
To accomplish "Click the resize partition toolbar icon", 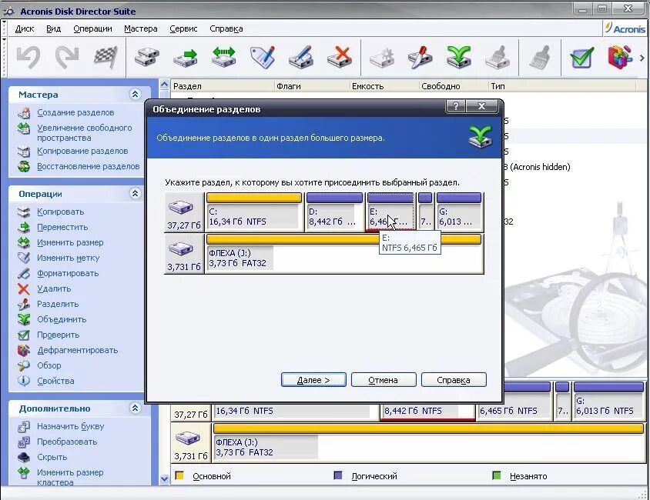I will pos(224,57).
